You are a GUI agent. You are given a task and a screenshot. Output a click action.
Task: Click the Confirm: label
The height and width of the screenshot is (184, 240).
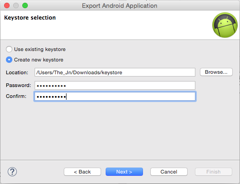pos(16,96)
